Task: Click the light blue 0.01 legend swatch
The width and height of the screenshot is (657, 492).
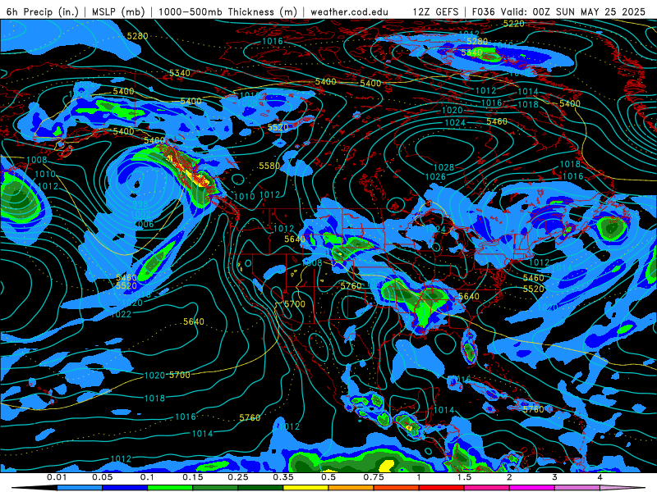Action: (x=79, y=488)
